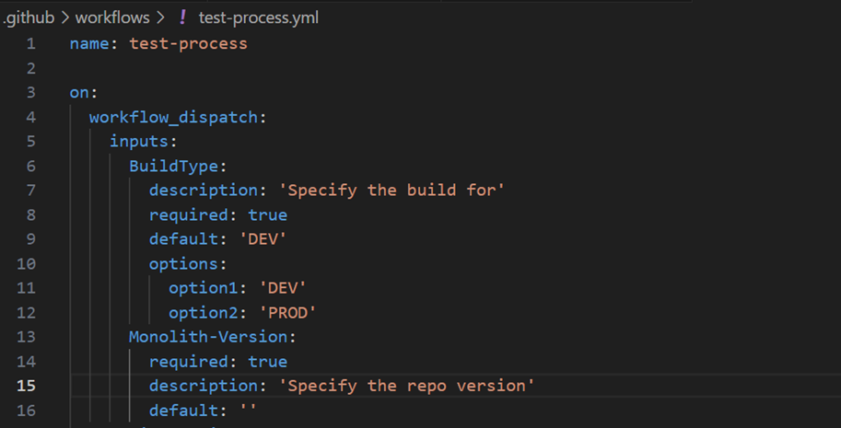Viewport: 841px width, 428px height.
Task: Place cursor in empty default quotes on line 16
Action: (x=247, y=410)
